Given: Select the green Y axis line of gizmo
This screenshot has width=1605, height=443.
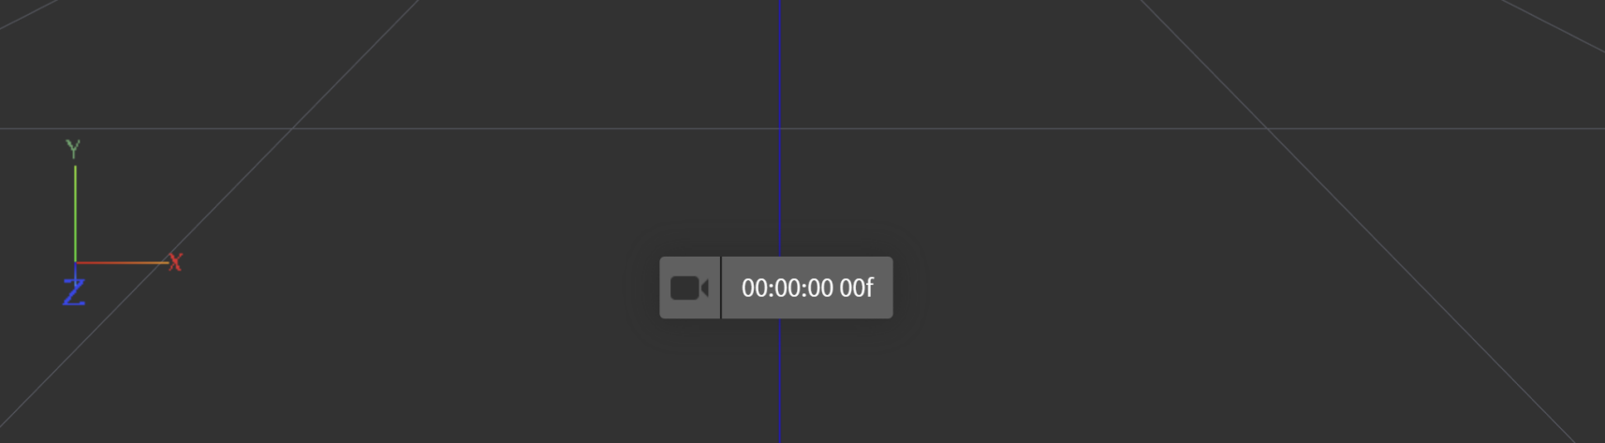Looking at the screenshot, I should coord(75,214).
